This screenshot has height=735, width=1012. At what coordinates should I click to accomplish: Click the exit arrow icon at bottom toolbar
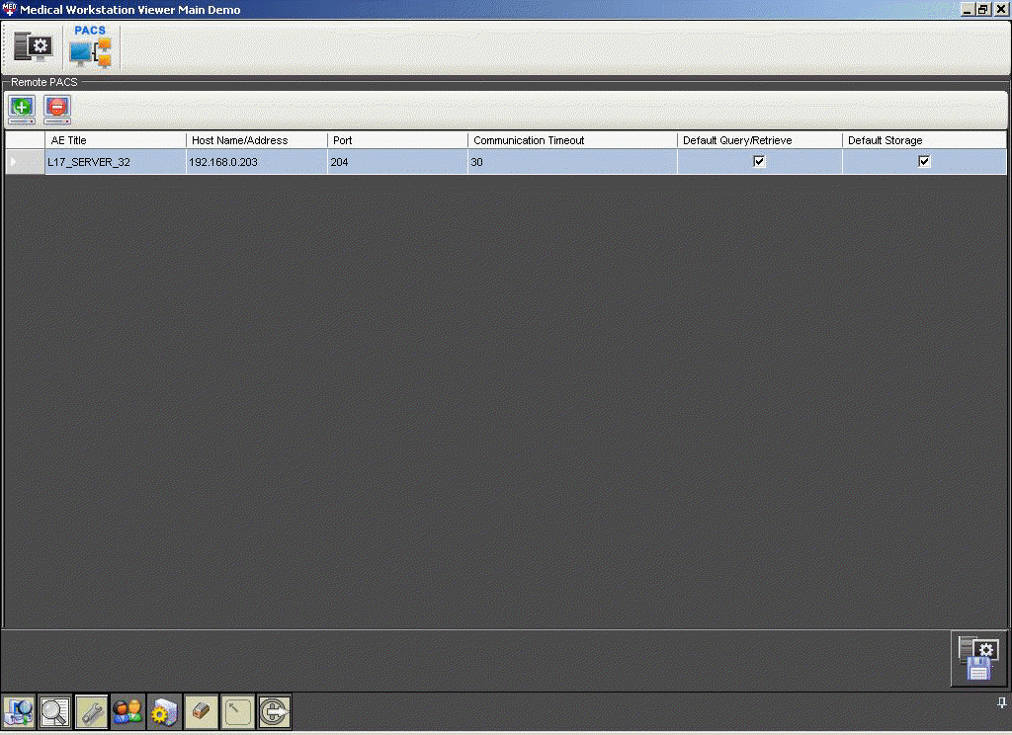pos(274,711)
